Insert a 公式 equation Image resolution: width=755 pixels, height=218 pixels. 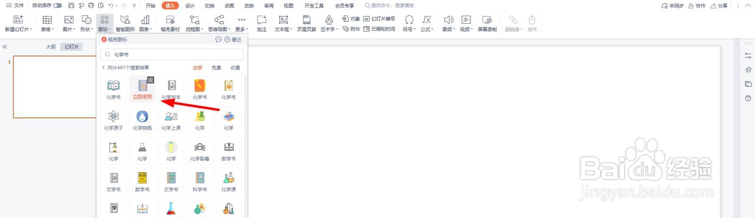(427, 23)
